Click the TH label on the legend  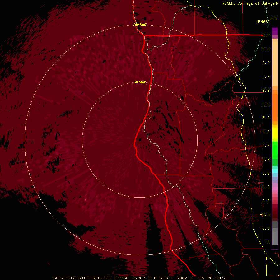point(267,242)
